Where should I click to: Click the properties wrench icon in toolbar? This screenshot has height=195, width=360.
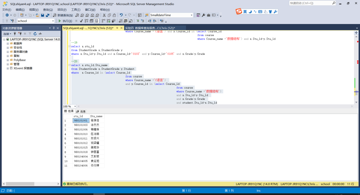pos(203,15)
